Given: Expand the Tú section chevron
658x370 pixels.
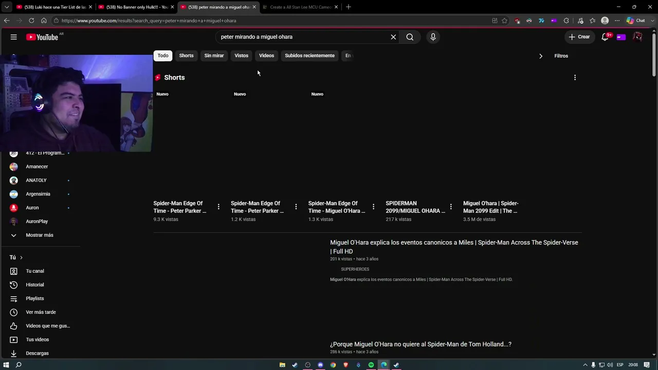Looking at the screenshot, I should [x=21, y=257].
